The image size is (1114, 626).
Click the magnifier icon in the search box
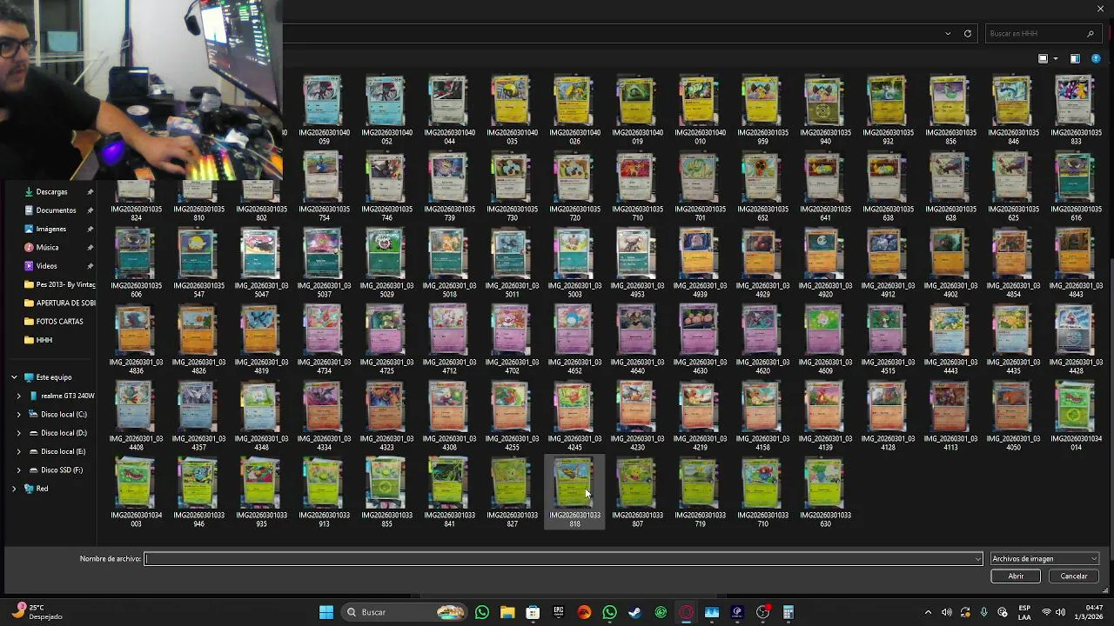click(1090, 34)
